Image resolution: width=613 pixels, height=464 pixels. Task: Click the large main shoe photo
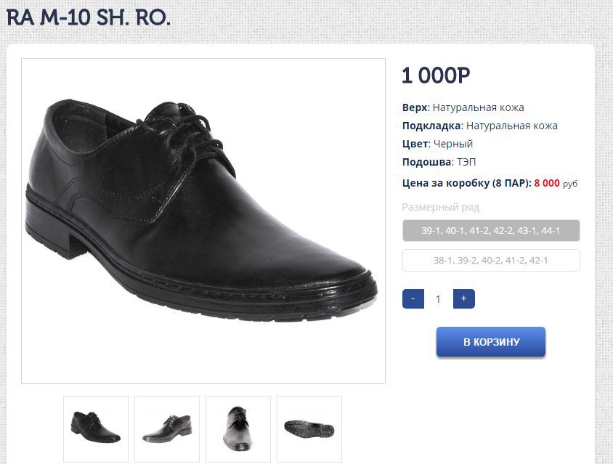click(x=203, y=221)
